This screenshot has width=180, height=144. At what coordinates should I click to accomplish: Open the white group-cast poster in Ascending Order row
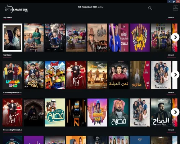click(140, 112)
